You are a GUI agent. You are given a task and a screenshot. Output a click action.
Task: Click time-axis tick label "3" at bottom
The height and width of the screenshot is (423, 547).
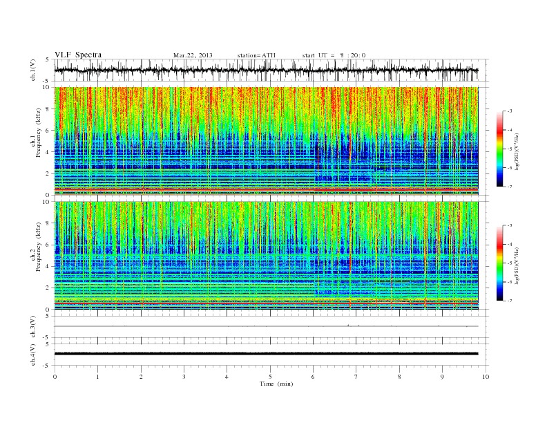[x=184, y=377]
